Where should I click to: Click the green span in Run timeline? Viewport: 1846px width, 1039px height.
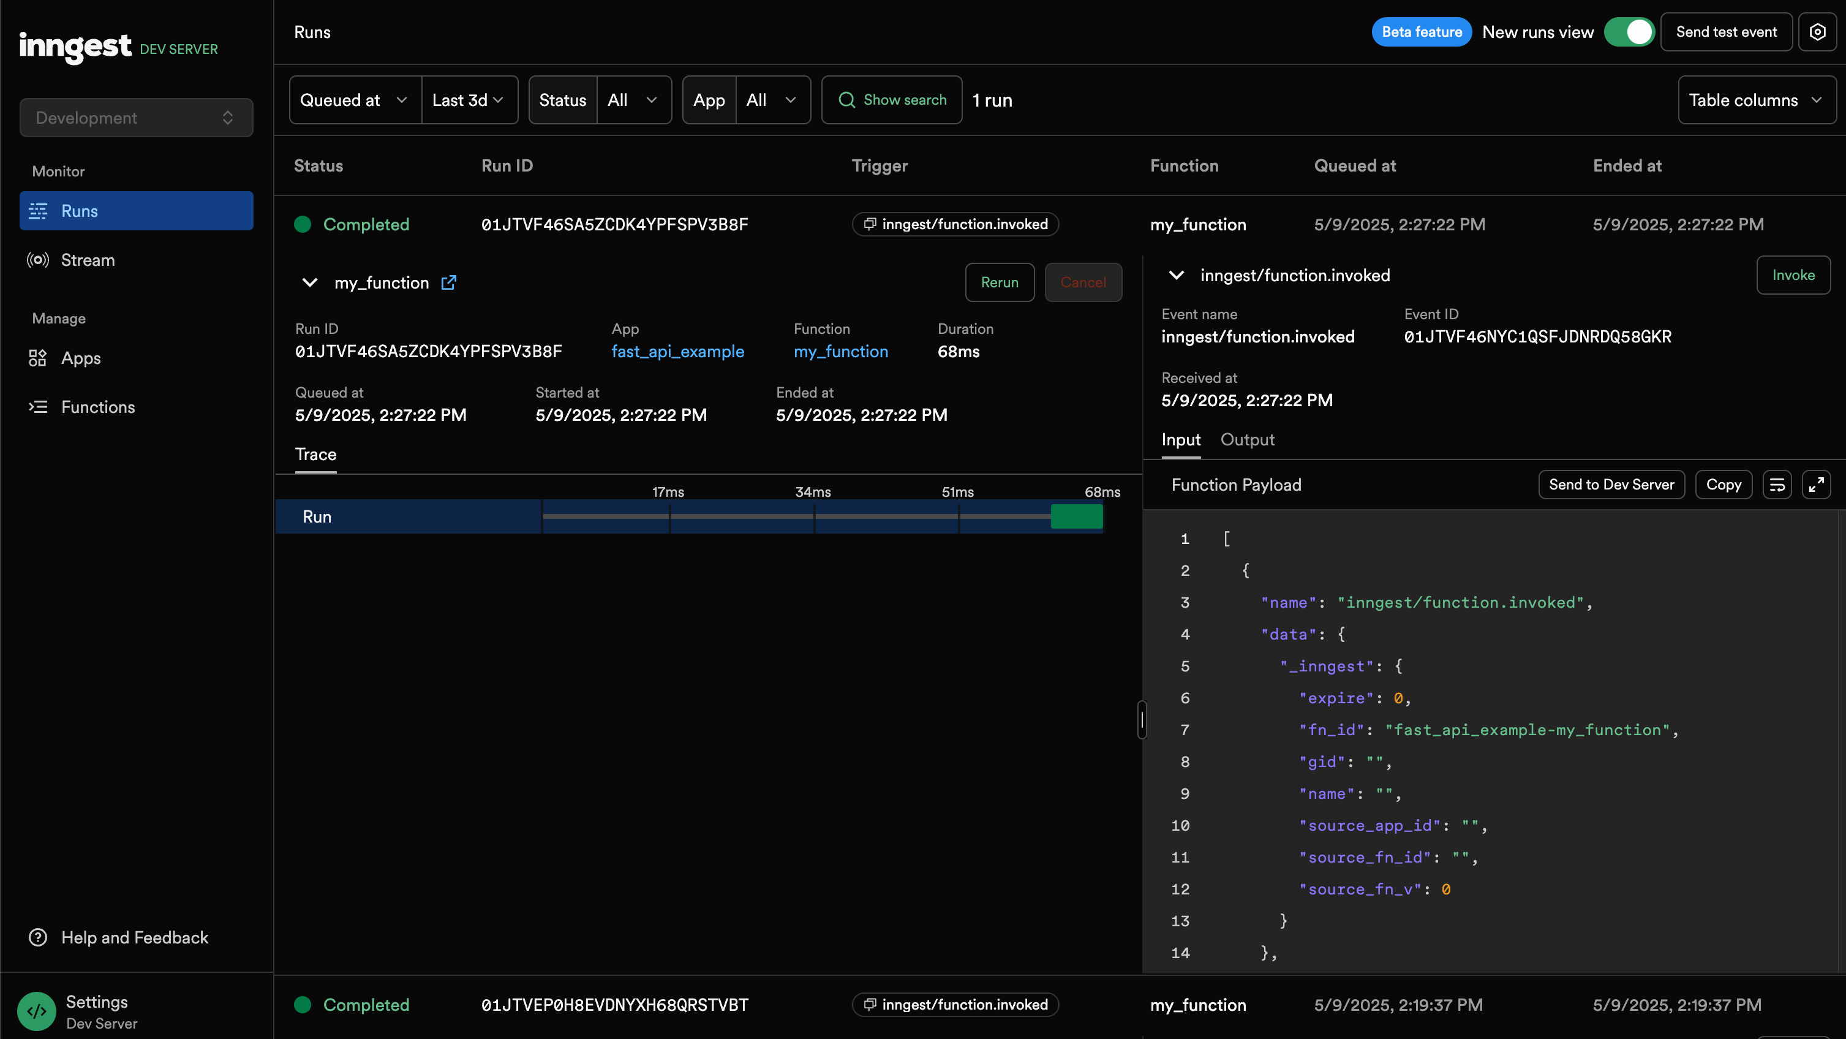(1076, 516)
